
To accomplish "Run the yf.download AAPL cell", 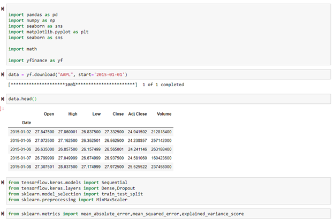I will click(x=3, y=74).
